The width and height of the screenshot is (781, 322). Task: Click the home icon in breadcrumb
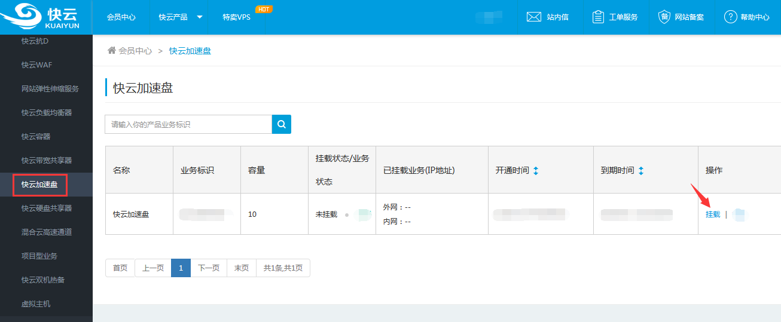(111, 51)
